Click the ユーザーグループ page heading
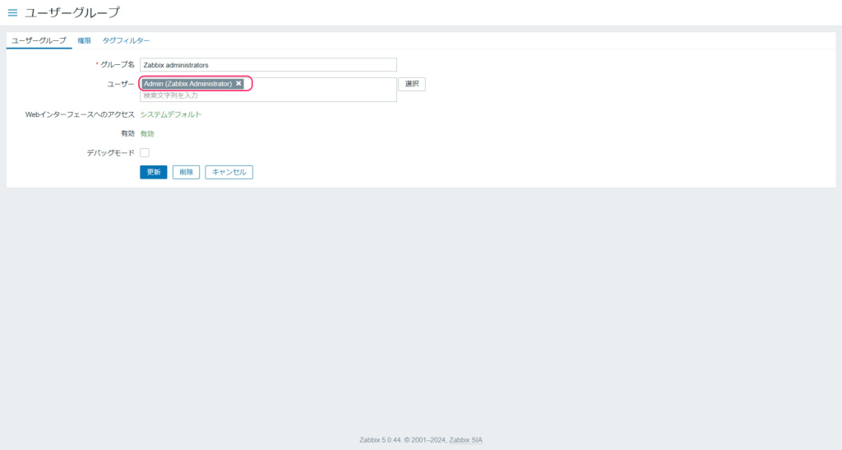This screenshot has width=842, height=450. [x=72, y=12]
